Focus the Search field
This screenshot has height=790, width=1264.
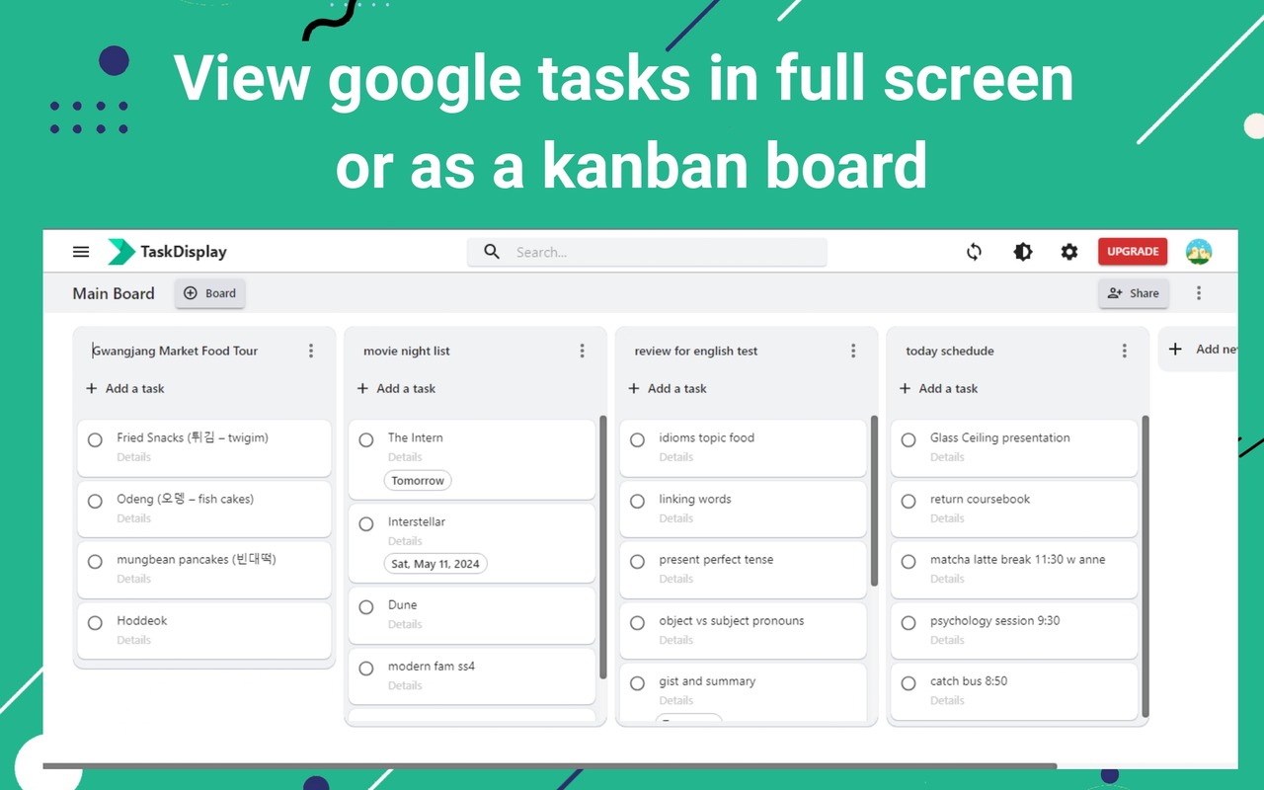[x=647, y=252]
